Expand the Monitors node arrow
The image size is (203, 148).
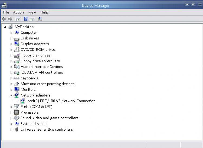coord(11,90)
